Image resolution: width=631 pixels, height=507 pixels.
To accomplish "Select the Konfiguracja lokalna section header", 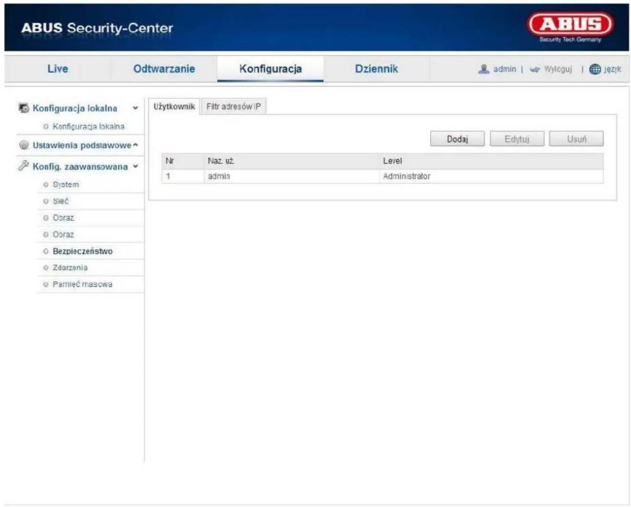I will (x=75, y=109).
